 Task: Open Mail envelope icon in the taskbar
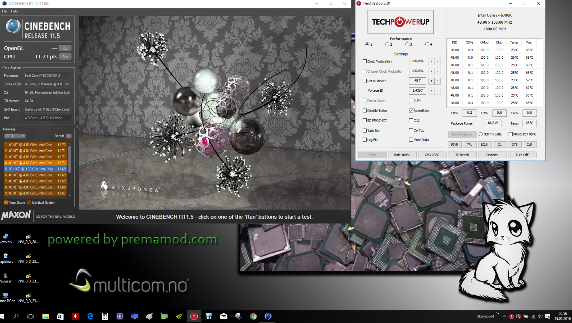(x=224, y=316)
